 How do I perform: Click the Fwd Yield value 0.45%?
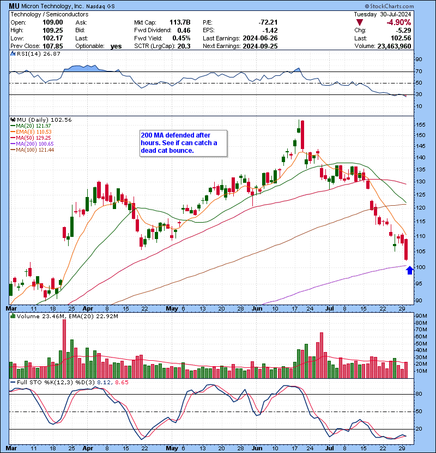[x=181, y=38]
